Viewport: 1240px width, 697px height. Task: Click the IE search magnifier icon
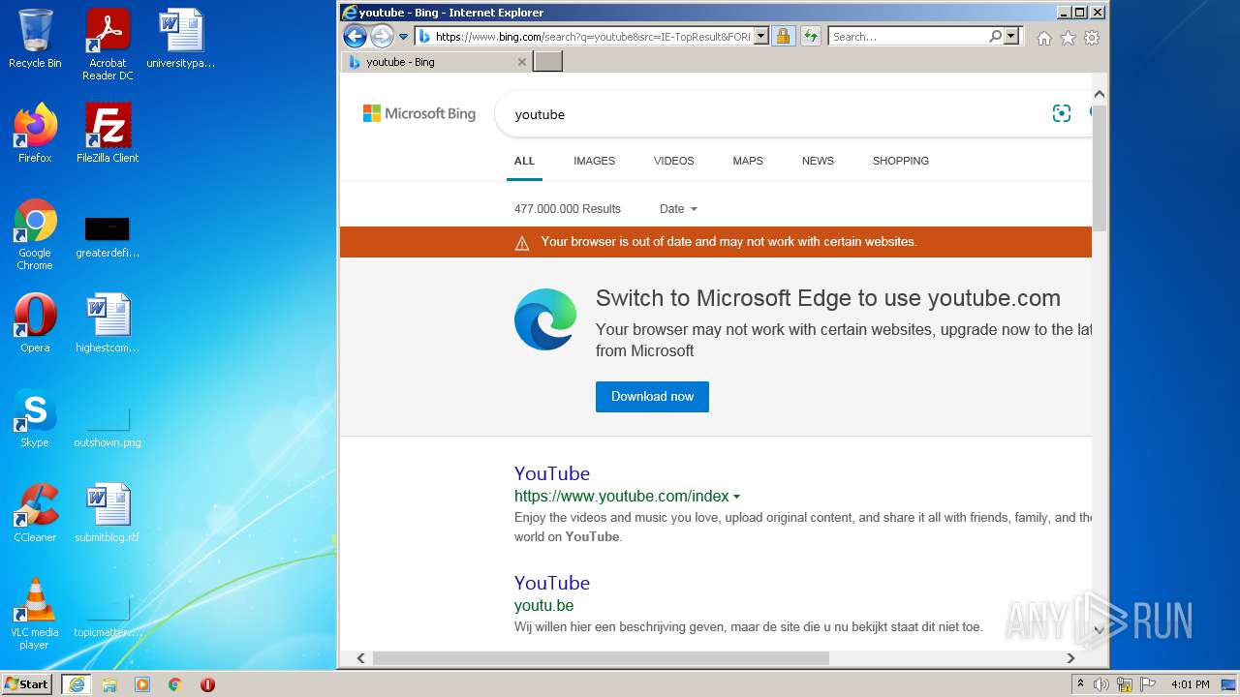pyautogui.click(x=995, y=37)
